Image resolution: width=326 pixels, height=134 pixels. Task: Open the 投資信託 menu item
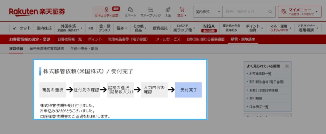click(160, 28)
